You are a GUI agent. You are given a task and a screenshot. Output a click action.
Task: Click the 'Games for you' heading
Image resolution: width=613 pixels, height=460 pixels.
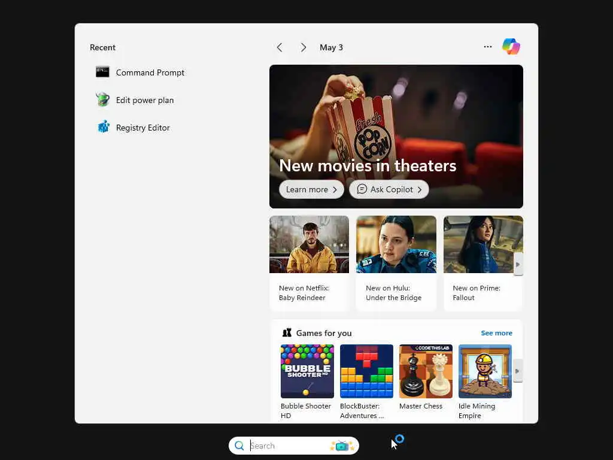324,333
